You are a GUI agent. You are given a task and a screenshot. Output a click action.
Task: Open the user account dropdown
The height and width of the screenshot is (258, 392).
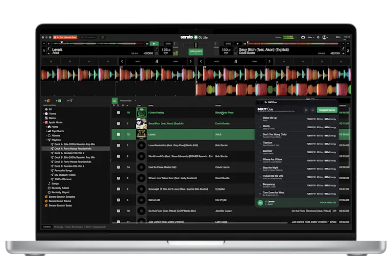click(325, 37)
